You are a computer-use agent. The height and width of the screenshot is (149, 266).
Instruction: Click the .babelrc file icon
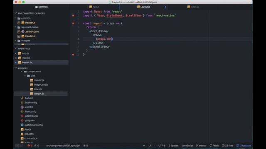coord(22,98)
